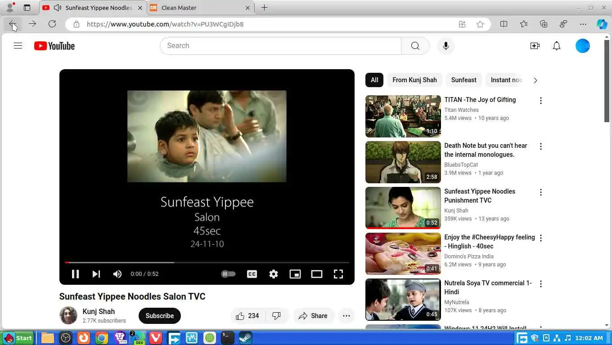Skip to the next video
This screenshot has height=345, width=612.
click(96, 274)
